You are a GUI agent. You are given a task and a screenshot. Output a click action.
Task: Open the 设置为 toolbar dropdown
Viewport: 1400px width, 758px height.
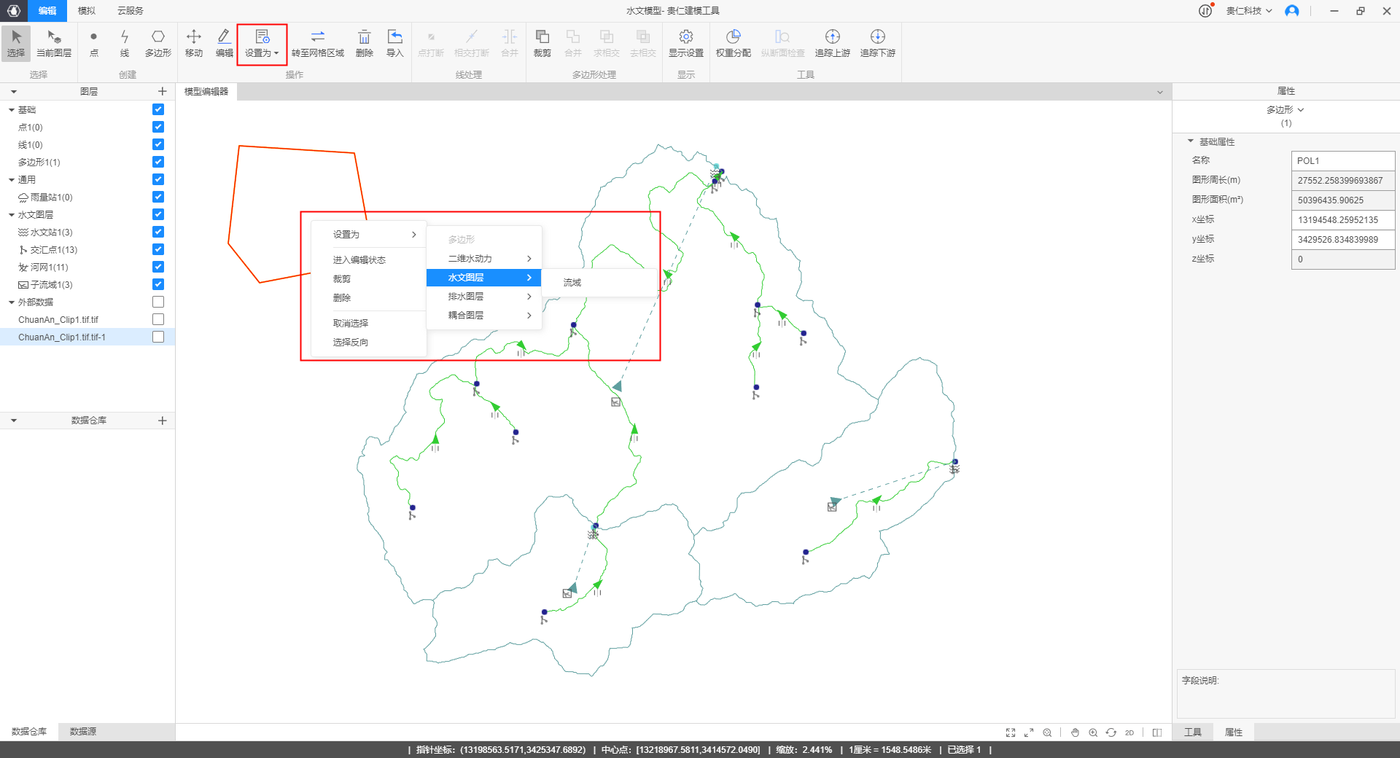point(262,44)
